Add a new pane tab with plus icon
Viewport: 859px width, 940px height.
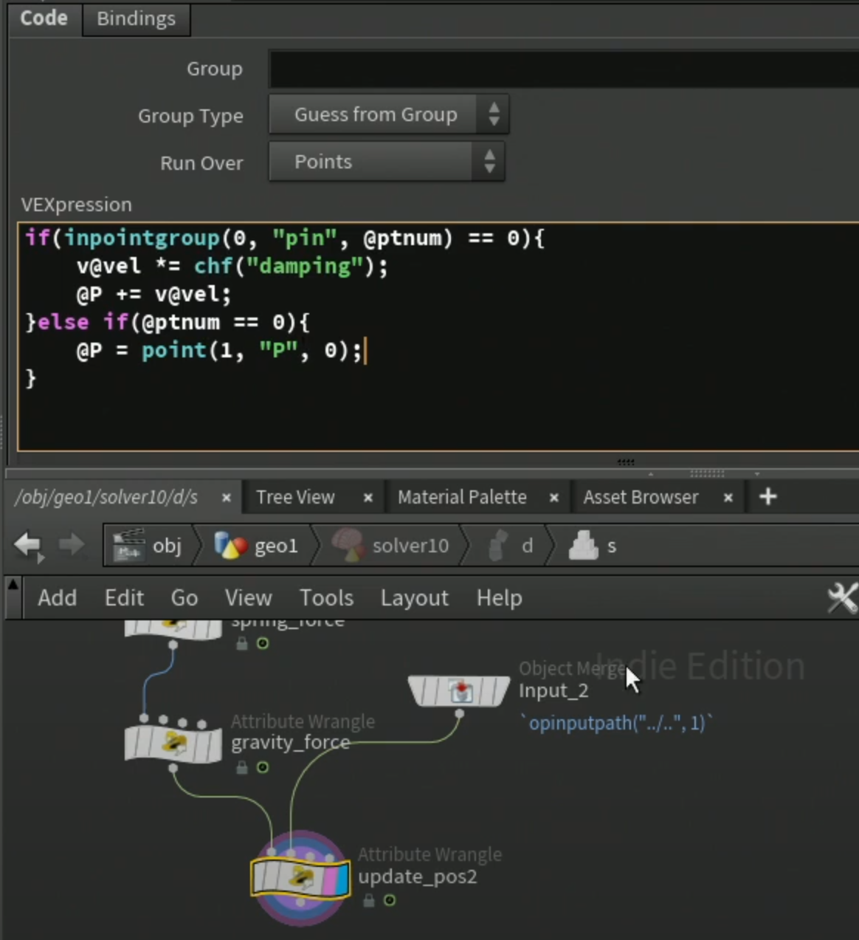click(x=768, y=497)
